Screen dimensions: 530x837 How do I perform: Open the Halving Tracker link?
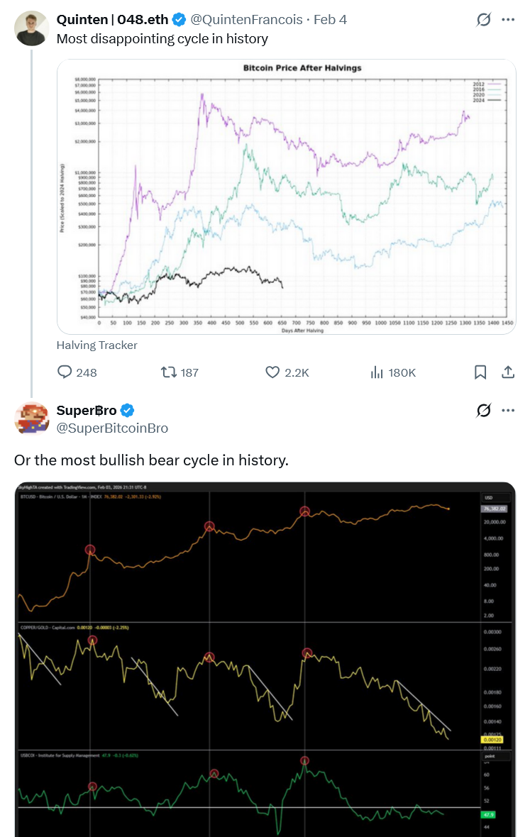point(97,345)
